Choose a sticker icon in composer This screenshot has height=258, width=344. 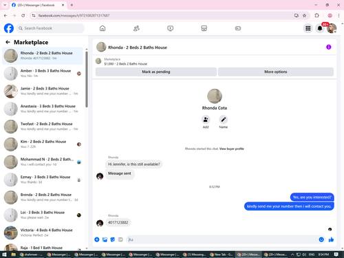point(113,239)
